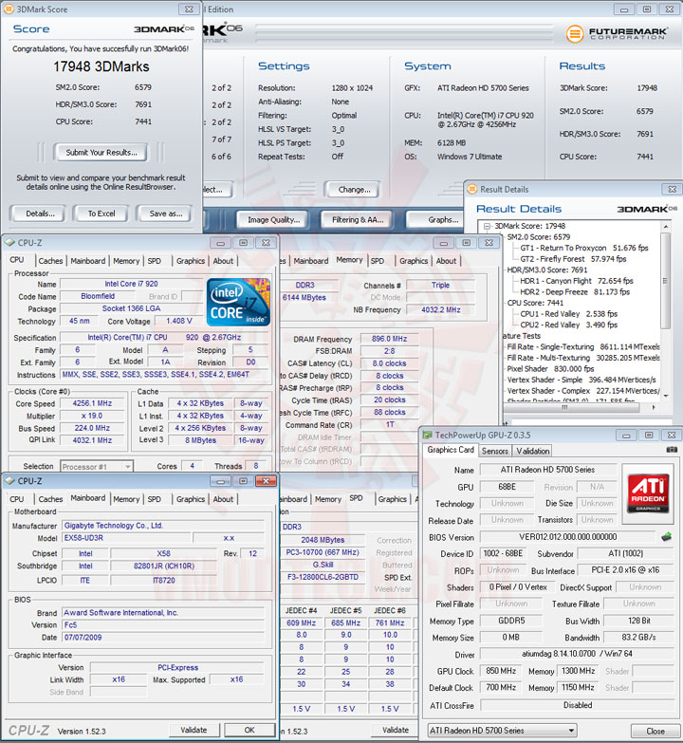
Task: Click Submit Your Results button
Action: 101,152
